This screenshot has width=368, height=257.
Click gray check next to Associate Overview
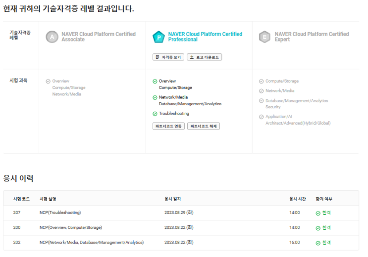coord(48,81)
